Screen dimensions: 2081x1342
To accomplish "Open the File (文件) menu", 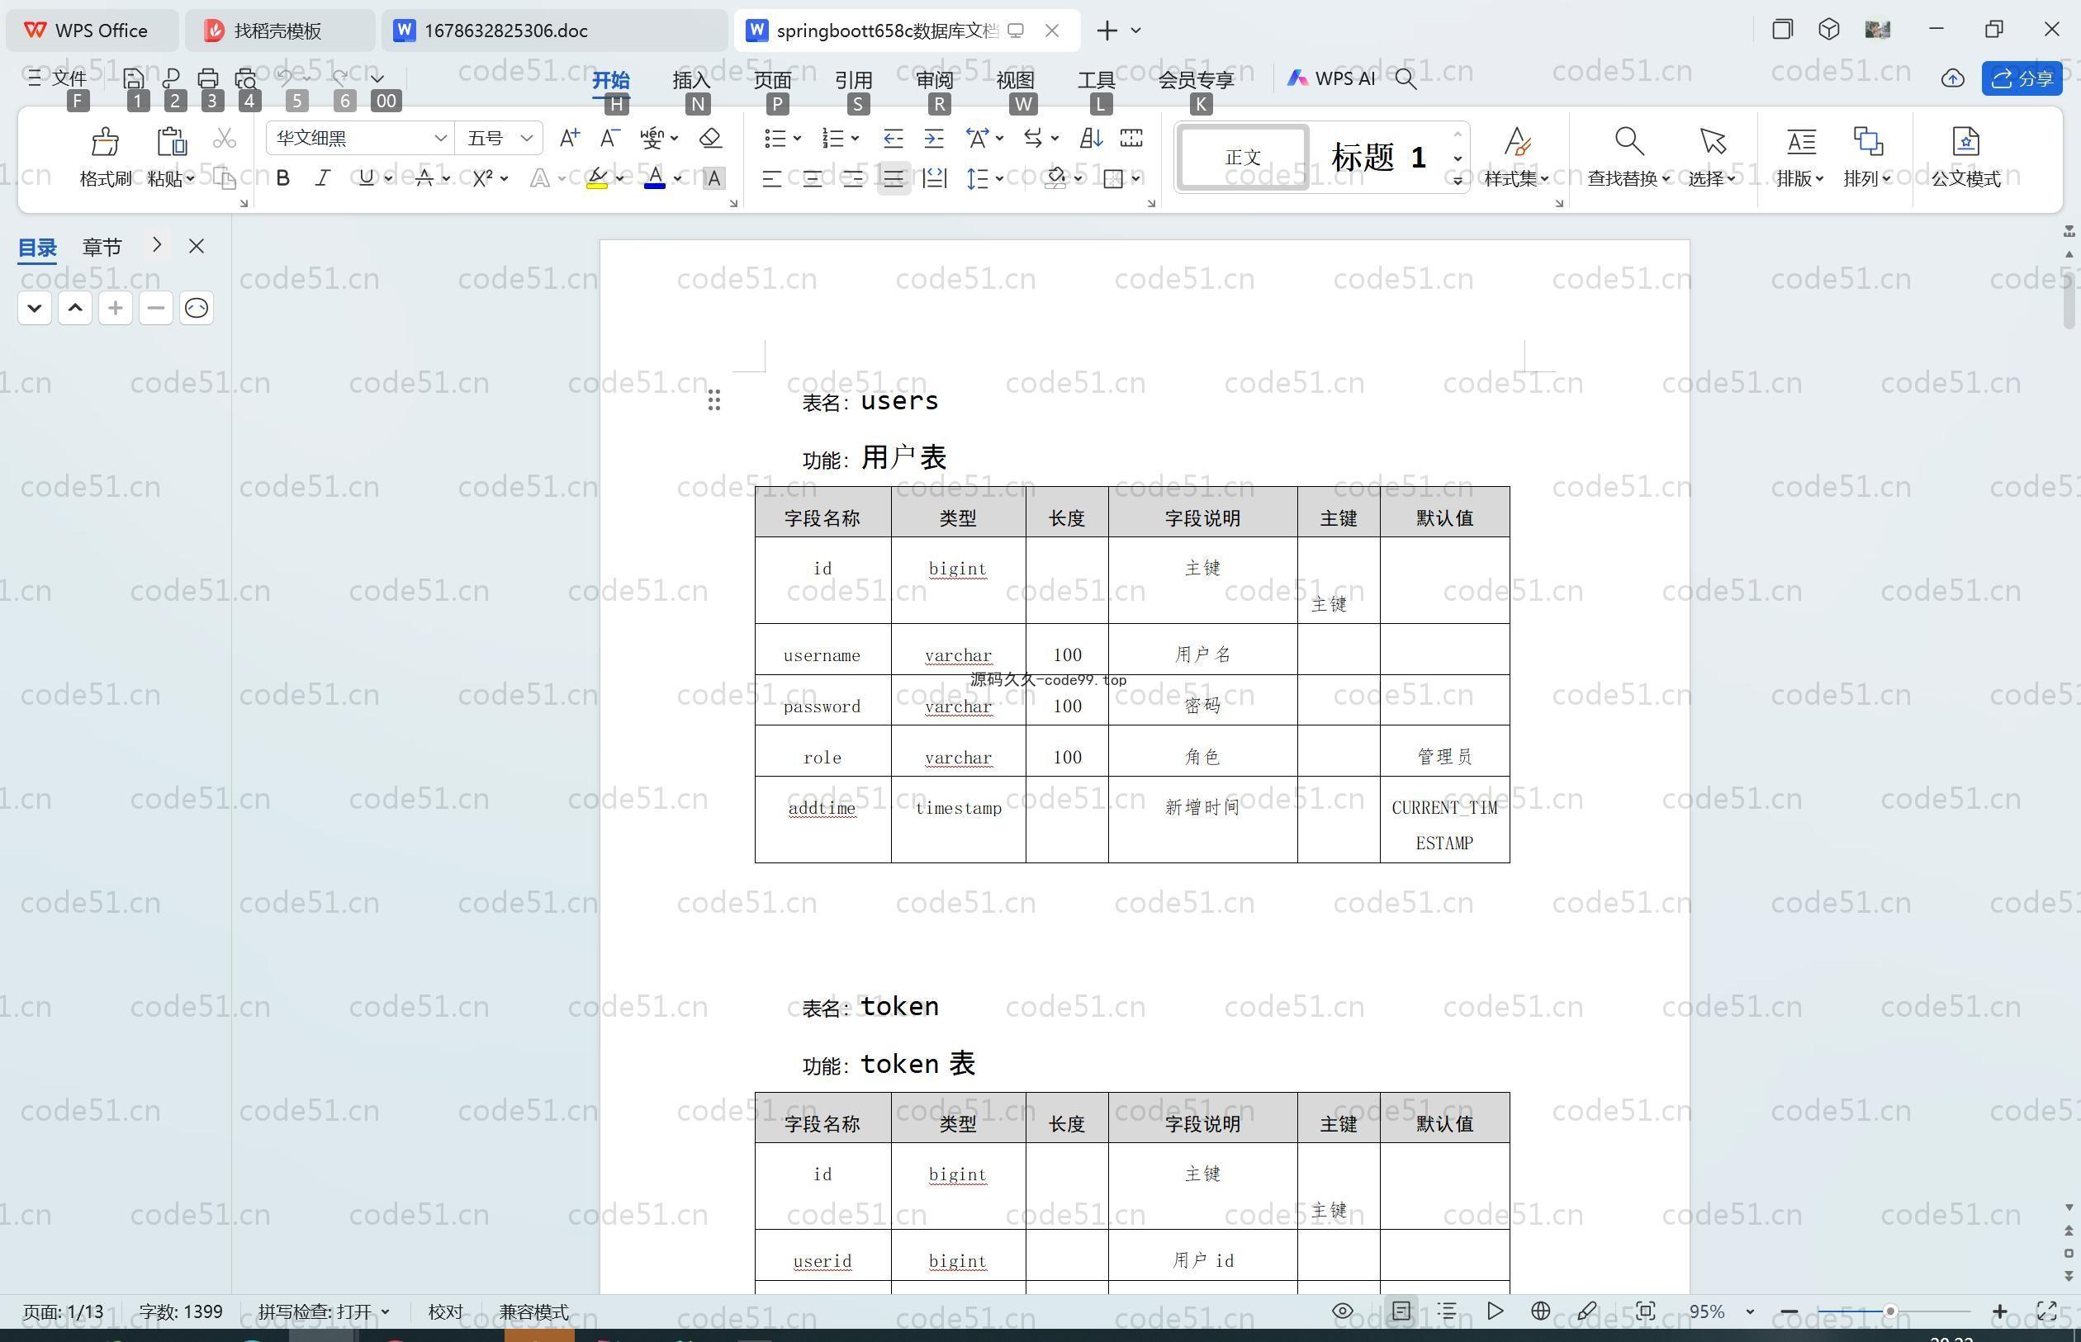I will 58,78.
